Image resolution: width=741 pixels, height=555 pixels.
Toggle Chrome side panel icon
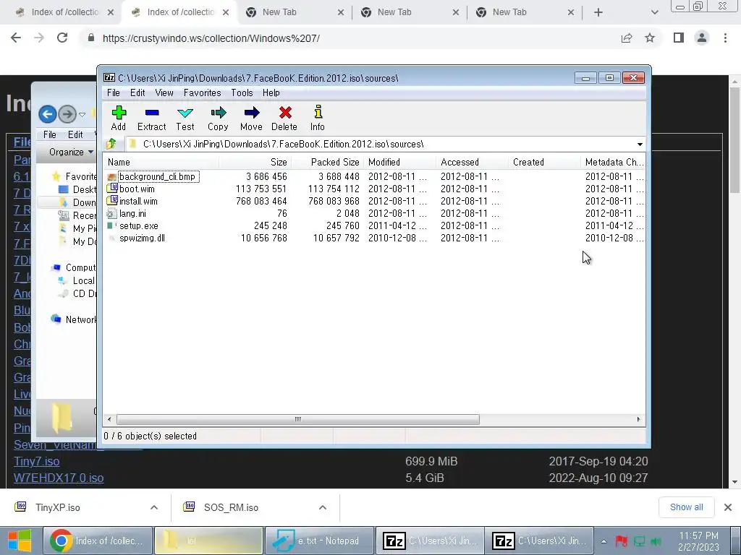pyautogui.click(x=679, y=38)
